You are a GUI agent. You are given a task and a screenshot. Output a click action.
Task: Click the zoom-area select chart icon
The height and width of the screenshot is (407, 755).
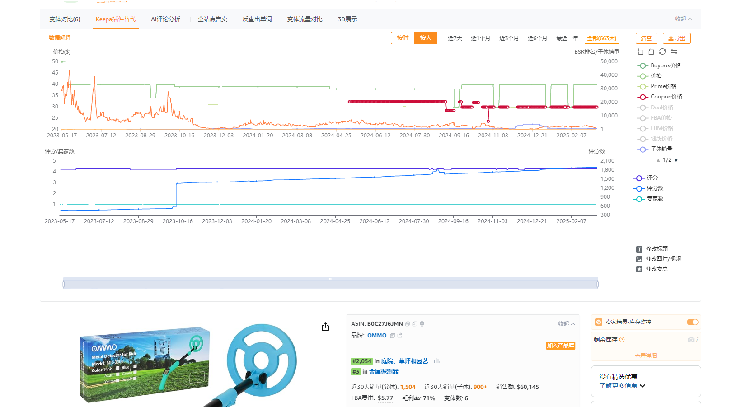(x=640, y=52)
